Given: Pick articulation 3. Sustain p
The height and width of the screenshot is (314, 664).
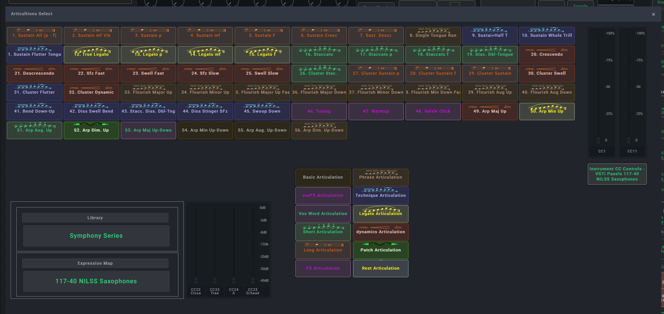Looking at the screenshot, I should pyautogui.click(x=148, y=36).
